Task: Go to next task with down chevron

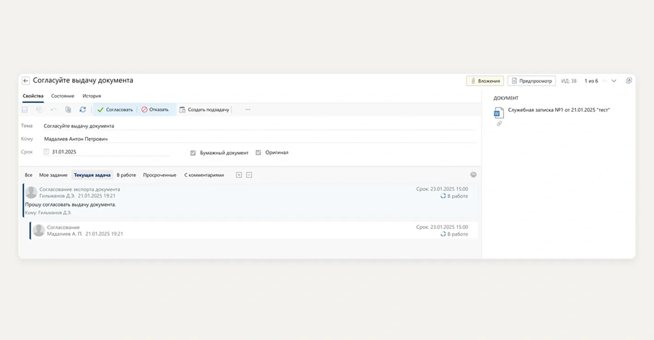Action: [x=614, y=81]
